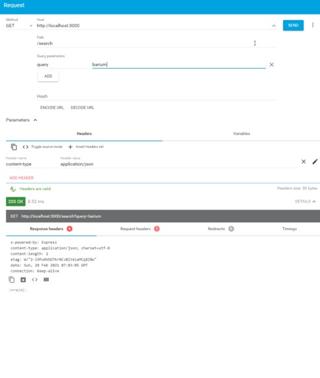Click ADD HEADER link
320x378 pixels.
click(x=22, y=178)
